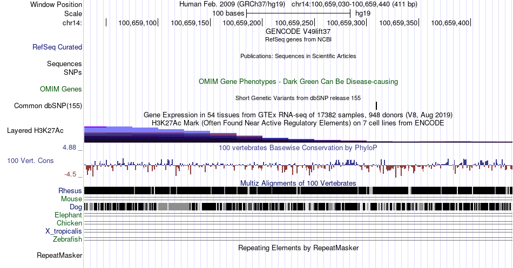Viewport: 513px width, 268px height.
Task: Click the Rhesus black alignment bar
Action: pos(298,191)
